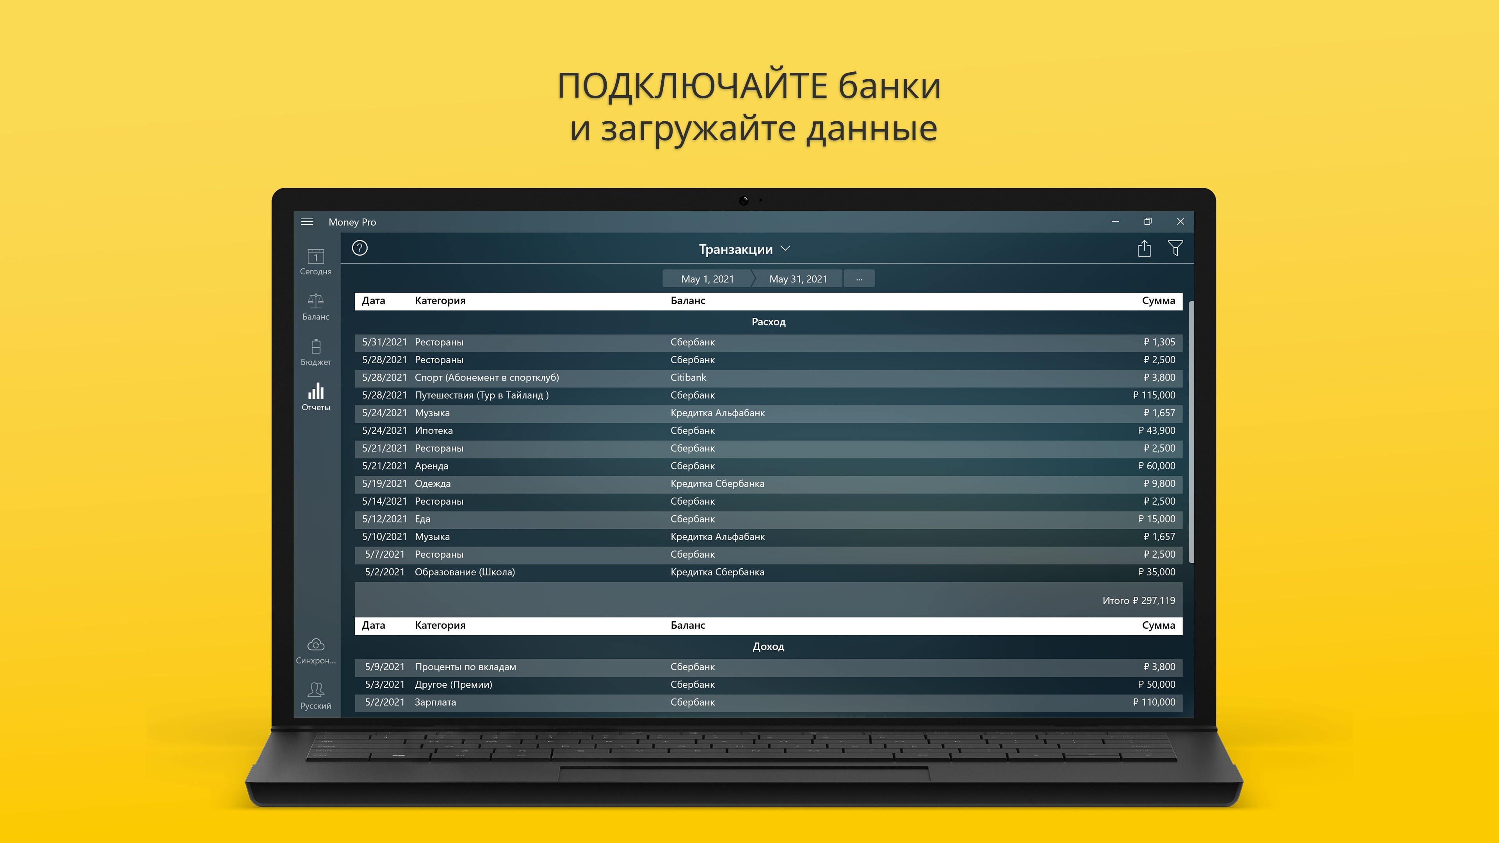The height and width of the screenshot is (843, 1499).
Task: Open the Синхрон... cloud sync
Action: (x=316, y=651)
